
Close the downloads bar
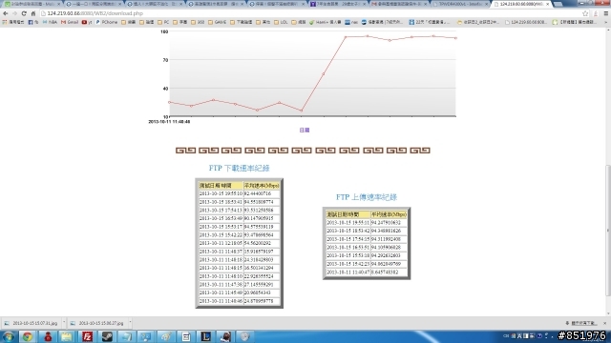604,323
